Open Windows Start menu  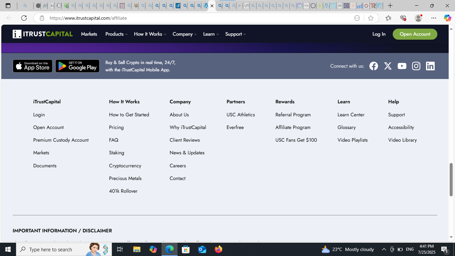8,249
